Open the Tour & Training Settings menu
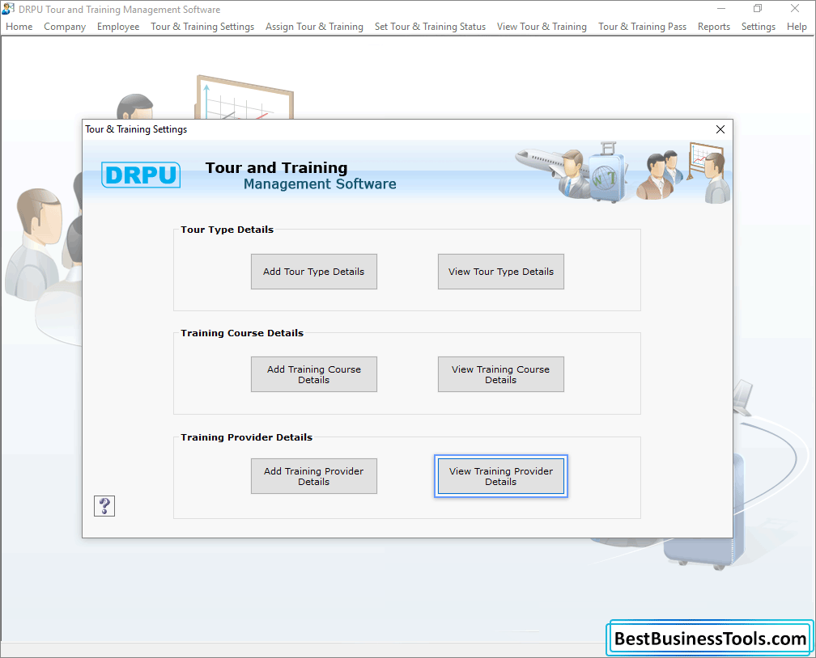The image size is (816, 658). click(x=202, y=27)
